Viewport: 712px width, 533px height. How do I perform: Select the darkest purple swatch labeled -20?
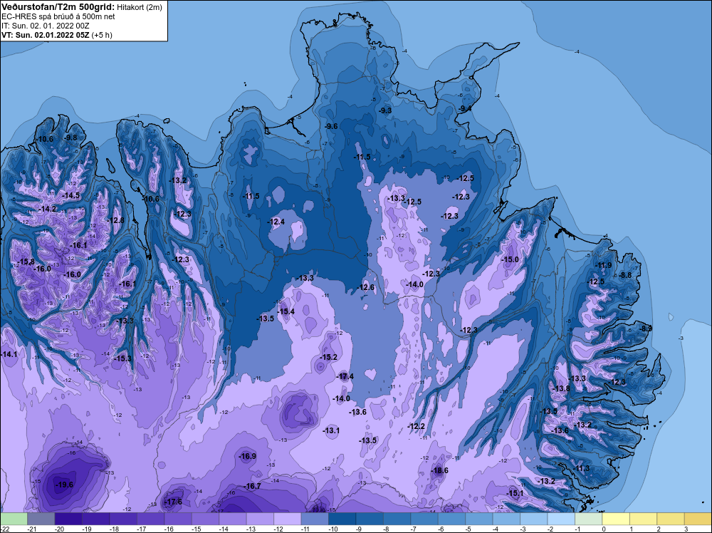[68, 519]
